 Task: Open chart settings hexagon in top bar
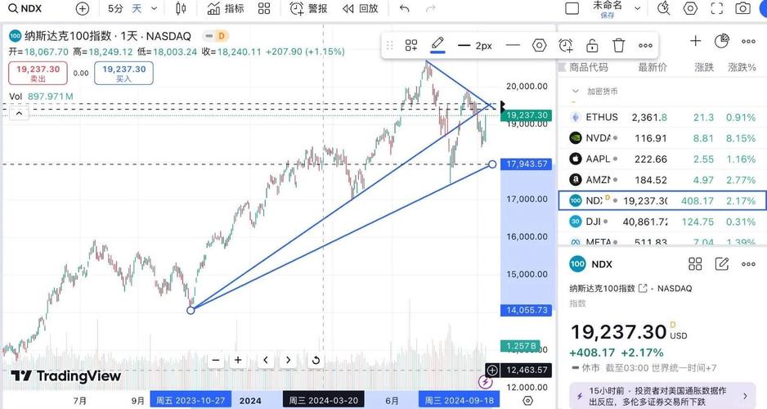tap(690, 8)
